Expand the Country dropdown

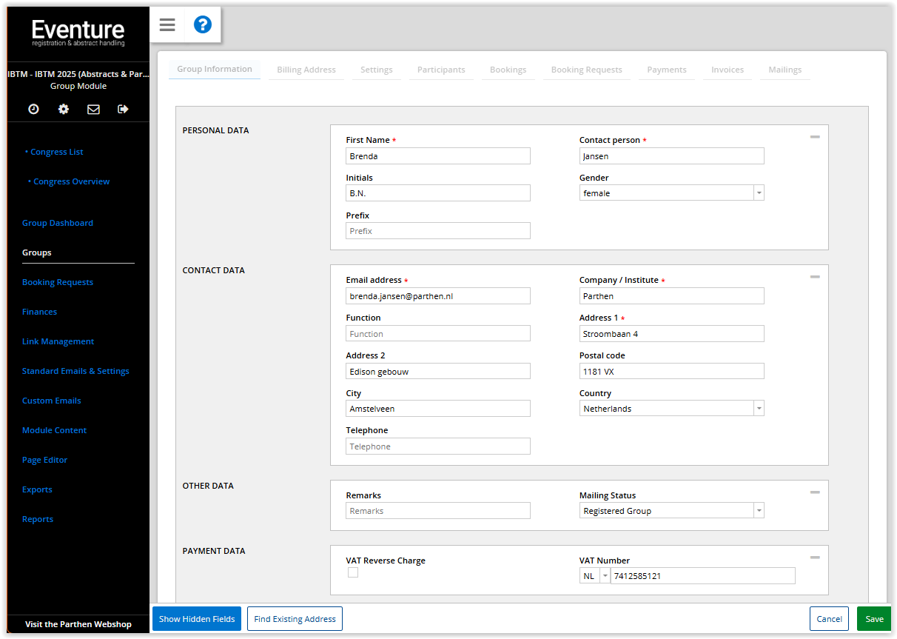[x=758, y=409]
